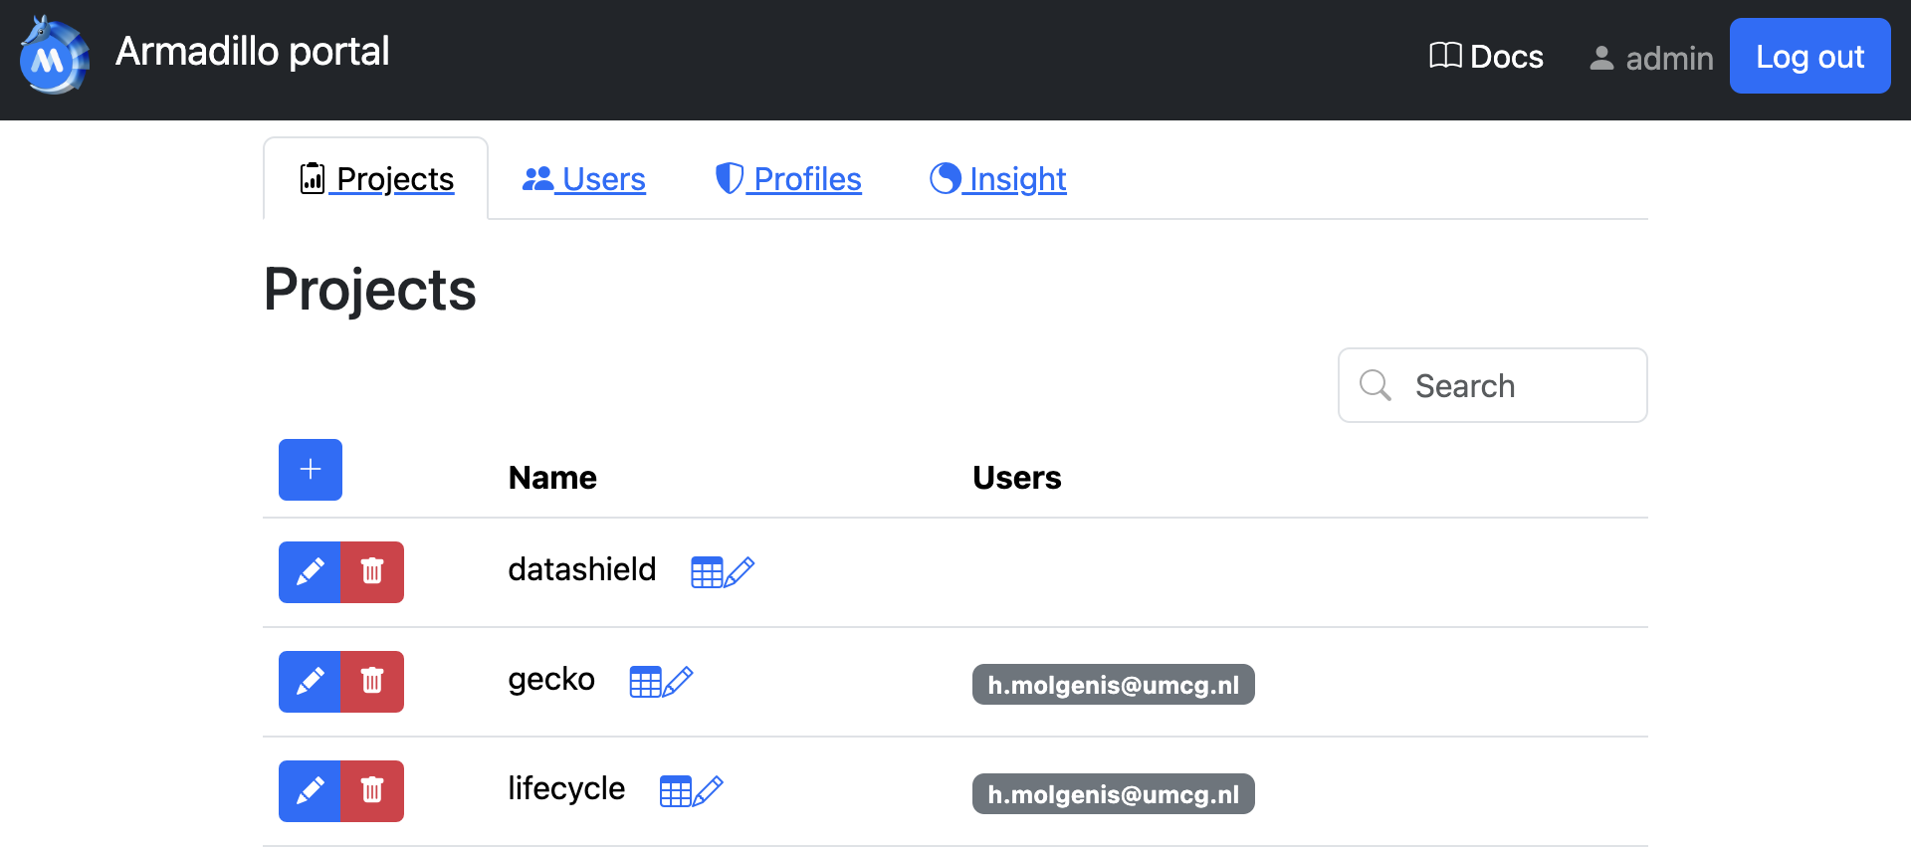Click the Armadillo portal title

pyautogui.click(x=253, y=51)
